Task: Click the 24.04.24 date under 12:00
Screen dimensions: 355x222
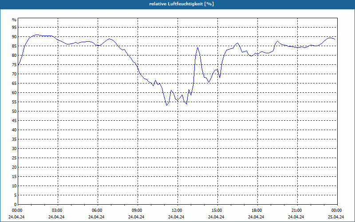Action: [176, 217]
